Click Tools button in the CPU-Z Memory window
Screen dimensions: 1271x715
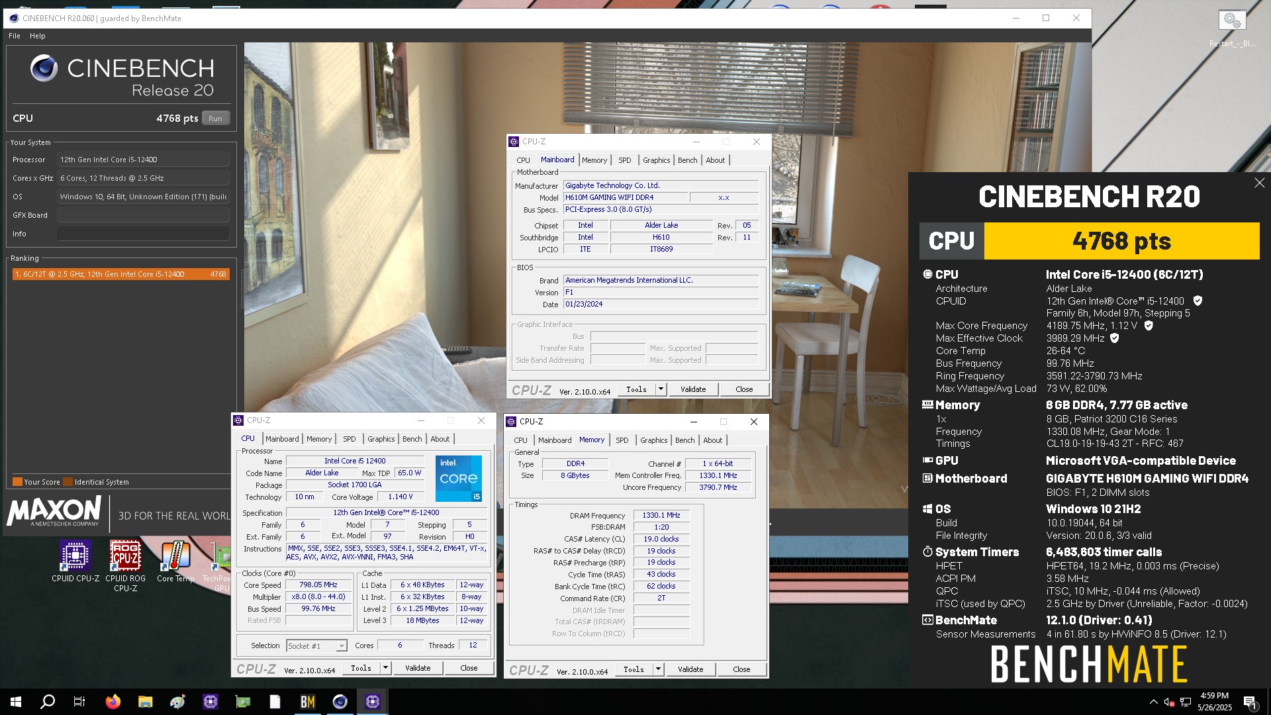[634, 669]
